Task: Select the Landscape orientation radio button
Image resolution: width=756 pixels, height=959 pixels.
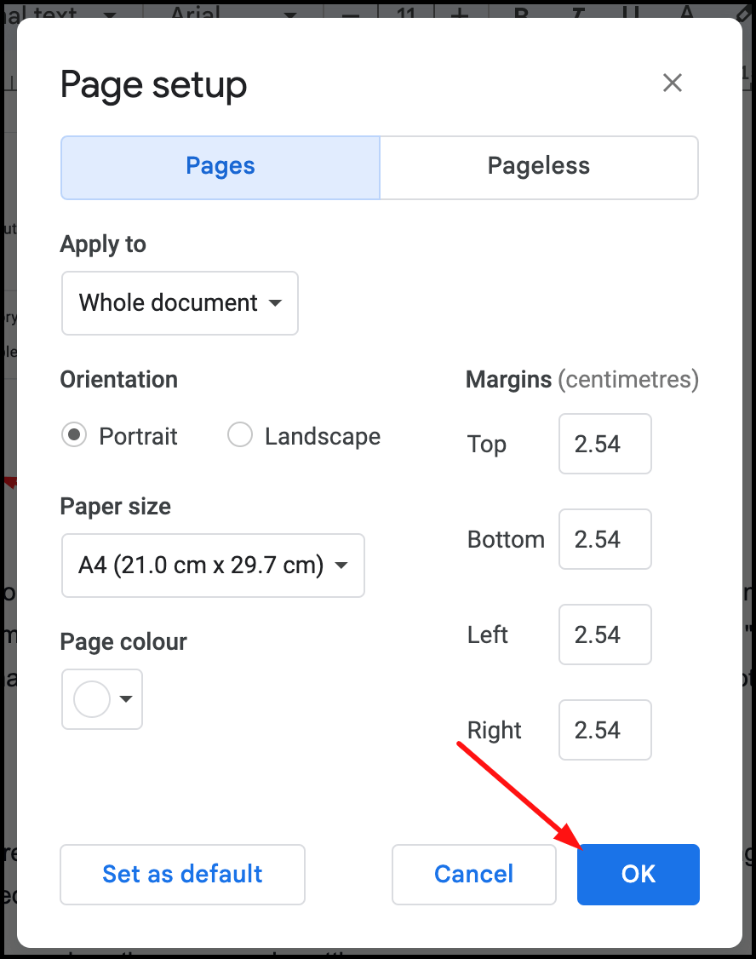Action: (239, 435)
